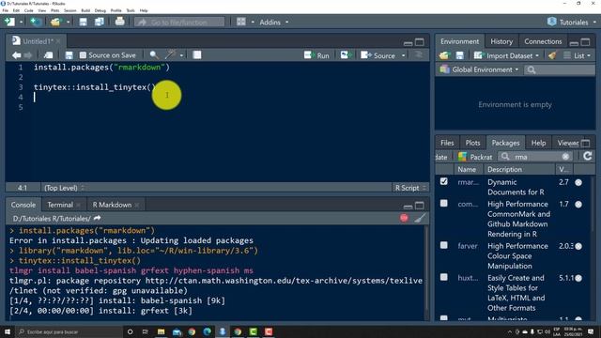Open the List view dropdown
The image size is (601, 338).
577,55
